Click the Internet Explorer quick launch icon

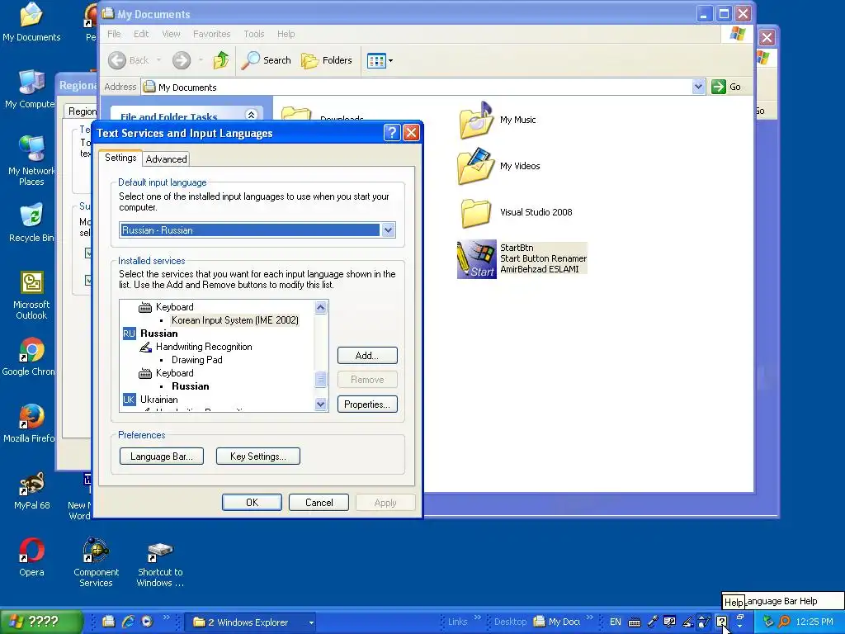(x=128, y=622)
